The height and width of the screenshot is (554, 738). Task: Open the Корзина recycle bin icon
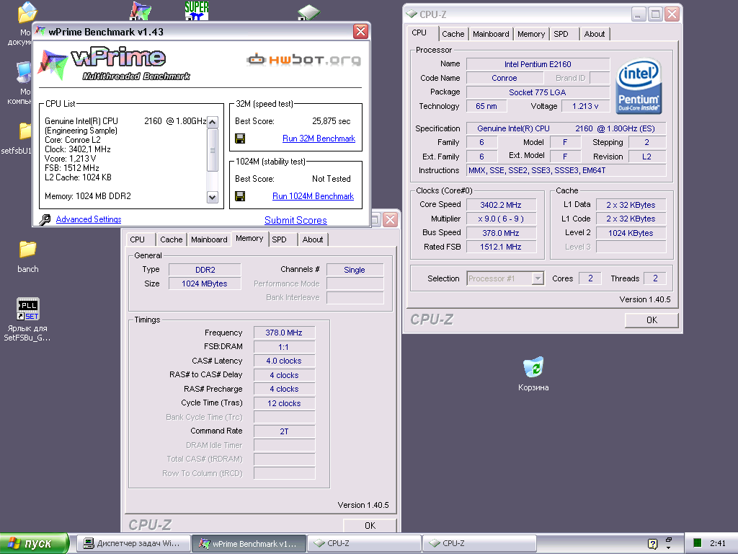533,367
